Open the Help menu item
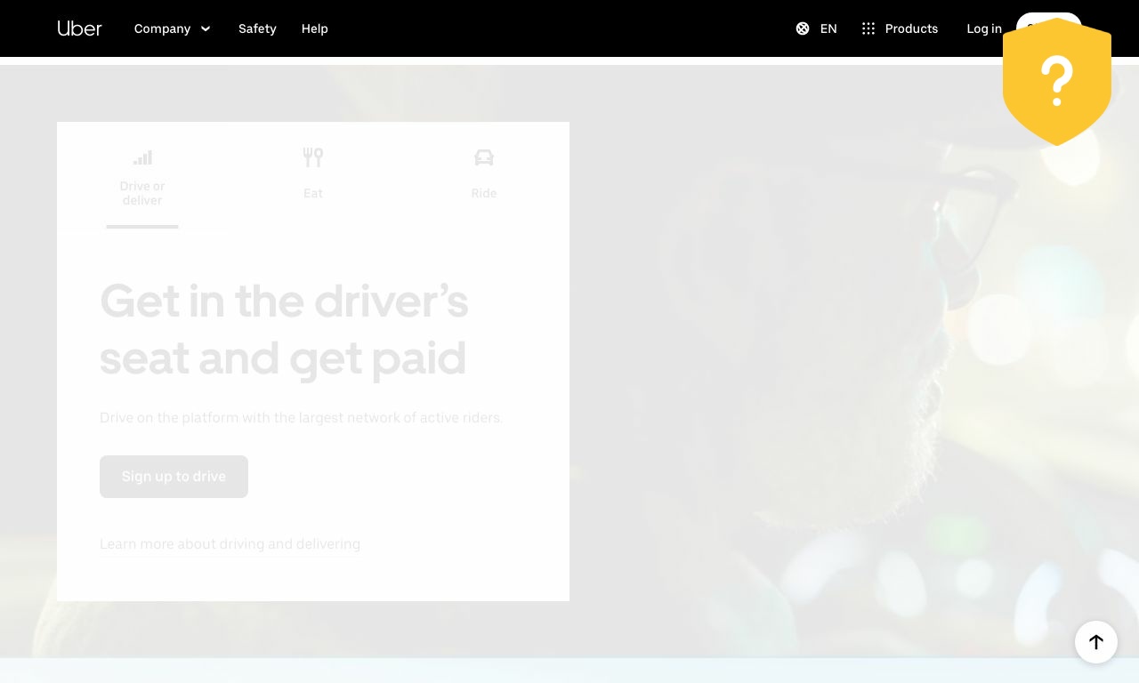 click(314, 28)
